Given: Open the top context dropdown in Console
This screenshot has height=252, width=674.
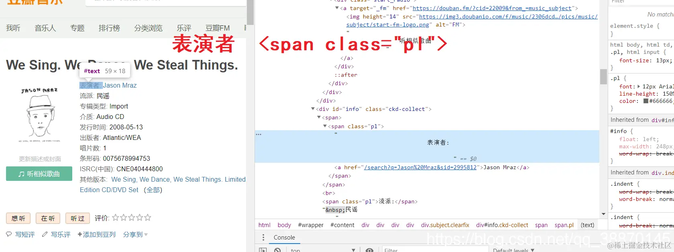Looking at the screenshot, I should click(323, 250).
